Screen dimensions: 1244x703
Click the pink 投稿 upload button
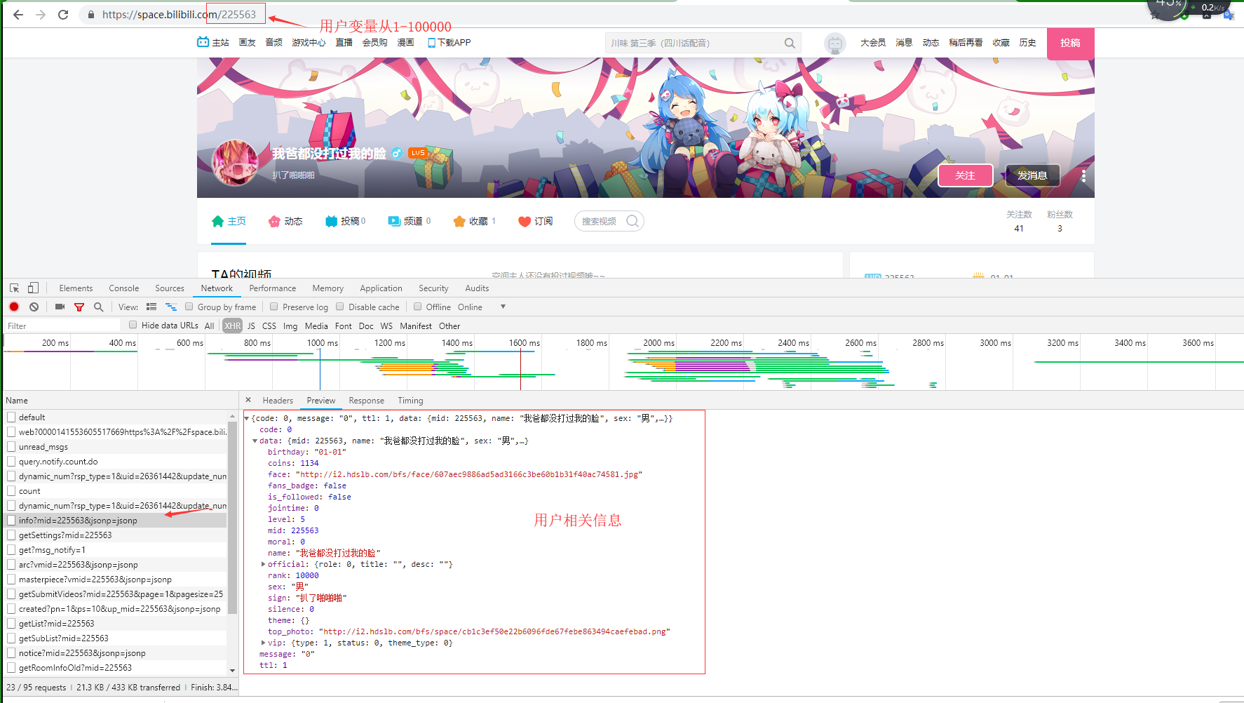[1070, 43]
